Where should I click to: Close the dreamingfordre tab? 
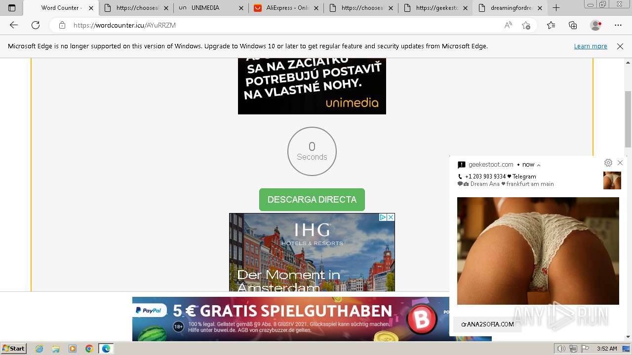[x=540, y=8]
